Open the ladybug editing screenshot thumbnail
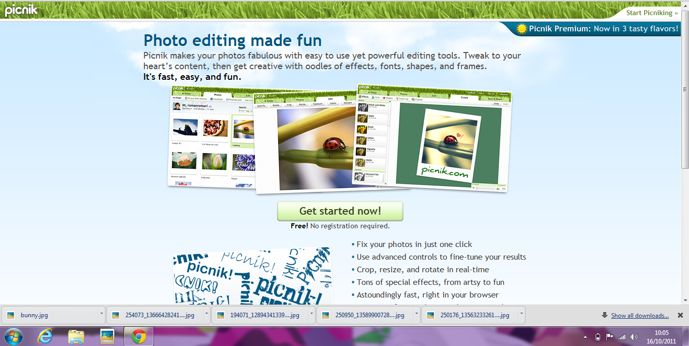 305,143
